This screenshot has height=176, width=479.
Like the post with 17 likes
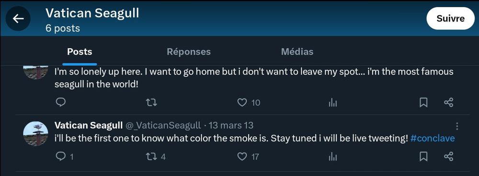(242, 157)
